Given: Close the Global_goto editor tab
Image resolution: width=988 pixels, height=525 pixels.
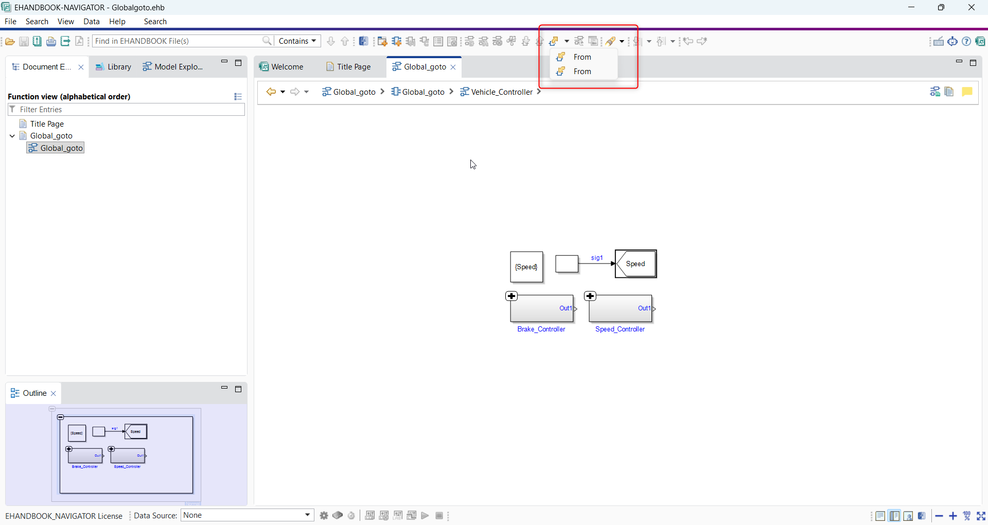Looking at the screenshot, I should 453,67.
